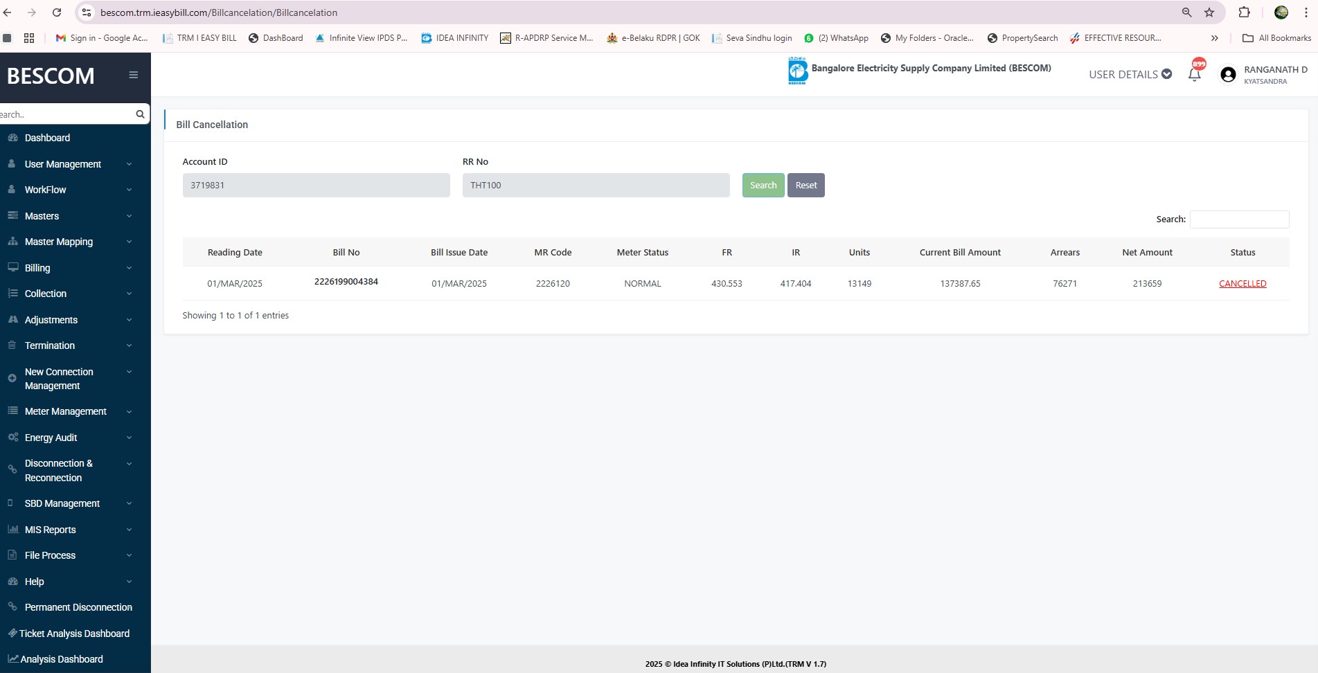Screen dimensions: 1318x673
Task: Open the notification bell with 899 badge
Action: point(1195,73)
